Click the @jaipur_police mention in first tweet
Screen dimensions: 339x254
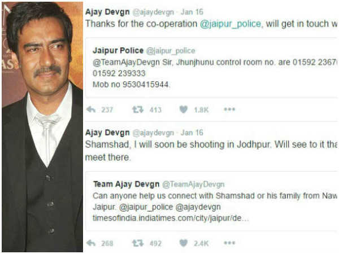231,24
